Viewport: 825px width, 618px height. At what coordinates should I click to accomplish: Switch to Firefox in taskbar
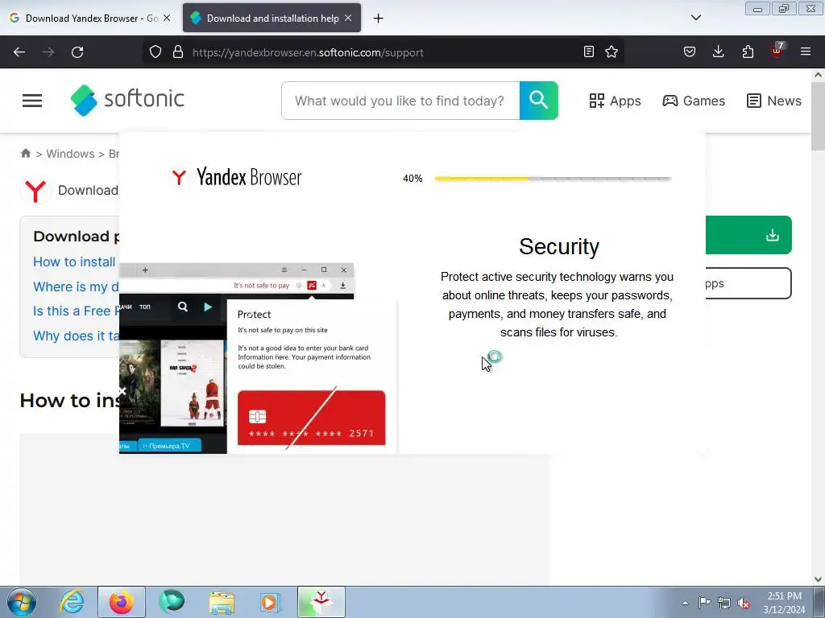[122, 602]
